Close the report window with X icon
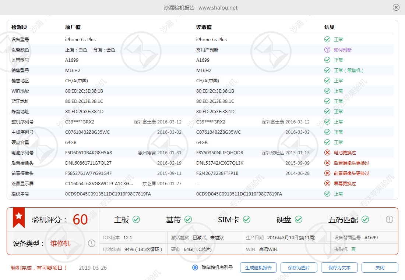Image resolution: width=405 pixels, height=280 pixels. coord(396,7)
